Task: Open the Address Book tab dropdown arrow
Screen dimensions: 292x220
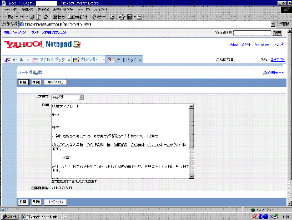Action: (69, 60)
